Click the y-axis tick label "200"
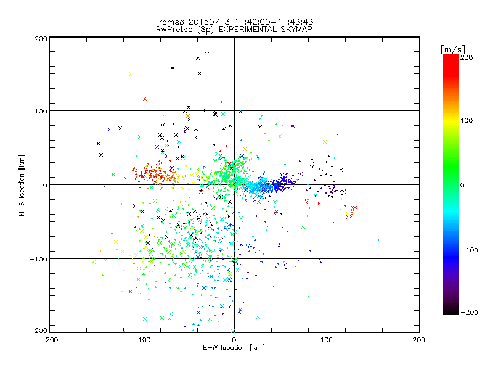The height and width of the screenshot is (370, 493). (41, 39)
